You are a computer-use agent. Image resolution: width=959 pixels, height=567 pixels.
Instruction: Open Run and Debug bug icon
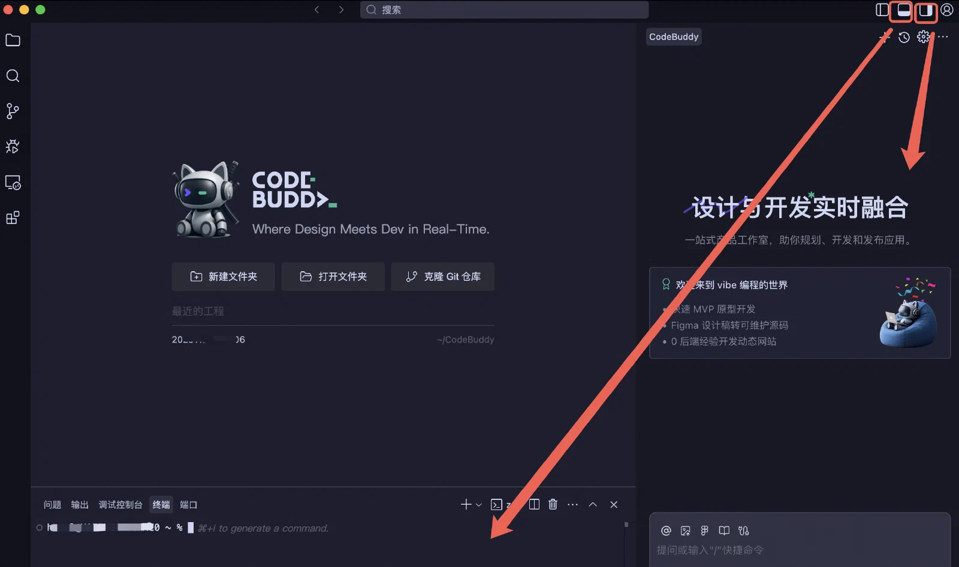[x=13, y=146]
